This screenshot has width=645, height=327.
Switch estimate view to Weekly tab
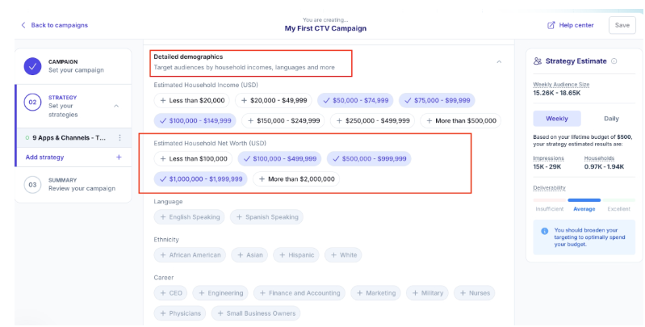click(557, 119)
